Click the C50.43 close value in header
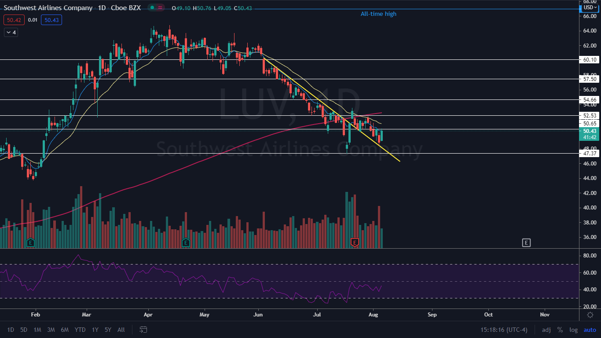Image resolution: width=601 pixels, height=338 pixels. pos(243,8)
